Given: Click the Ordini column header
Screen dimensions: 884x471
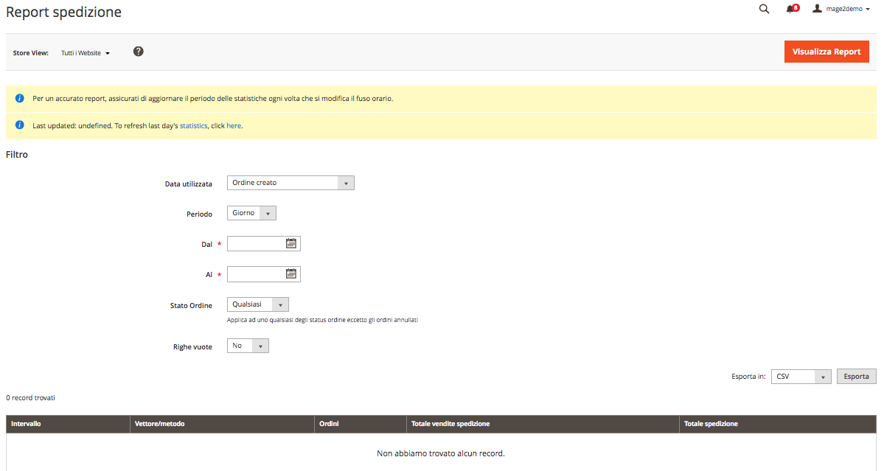Looking at the screenshot, I should click(x=360, y=424).
